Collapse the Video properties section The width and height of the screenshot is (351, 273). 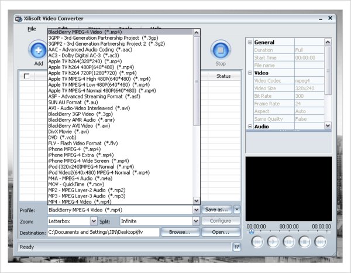pos(250,73)
